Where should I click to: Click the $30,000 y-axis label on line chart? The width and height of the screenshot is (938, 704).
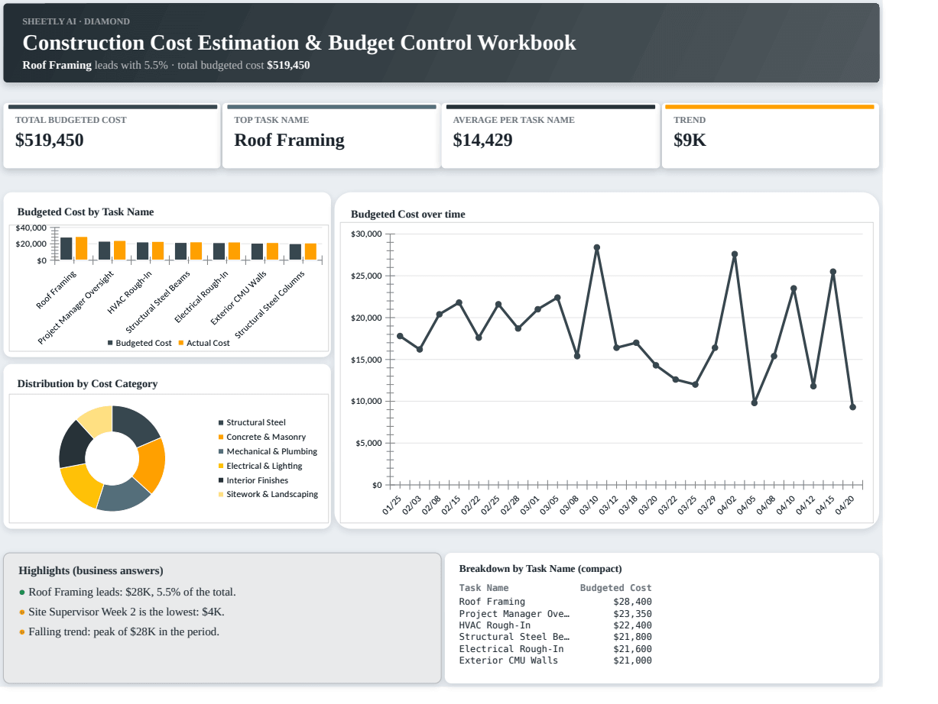click(x=366, y=234)
